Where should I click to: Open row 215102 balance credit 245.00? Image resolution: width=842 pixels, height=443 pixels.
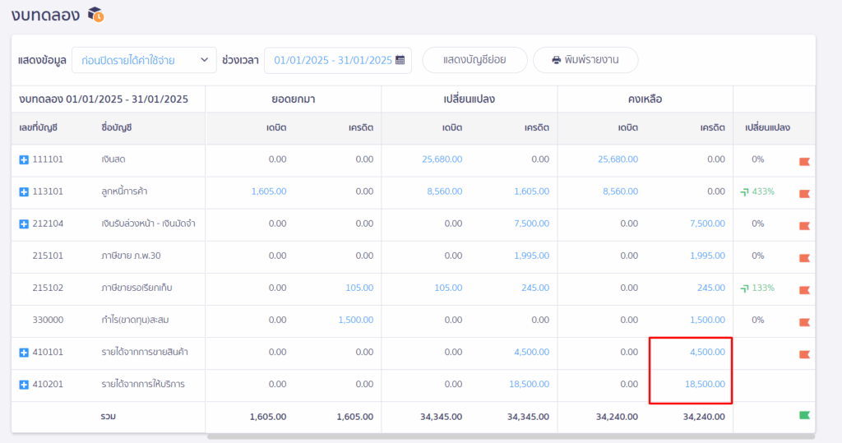[711, 288]
